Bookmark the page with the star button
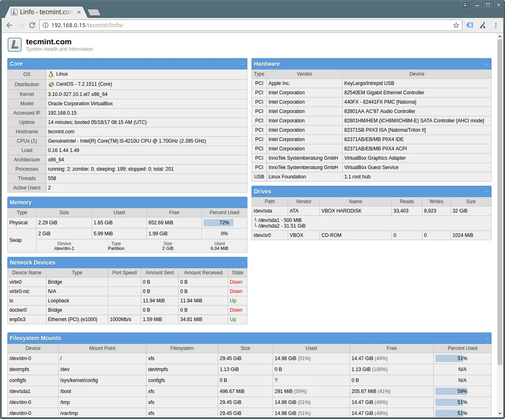505x419 pixels. 456,25
